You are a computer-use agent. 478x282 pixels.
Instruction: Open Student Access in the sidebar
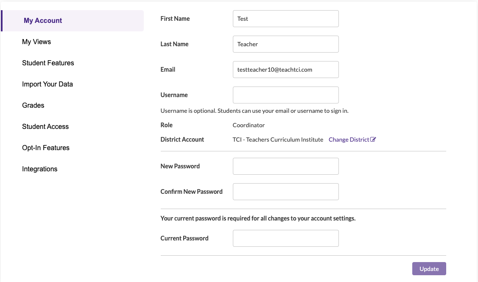click(45, 127)
